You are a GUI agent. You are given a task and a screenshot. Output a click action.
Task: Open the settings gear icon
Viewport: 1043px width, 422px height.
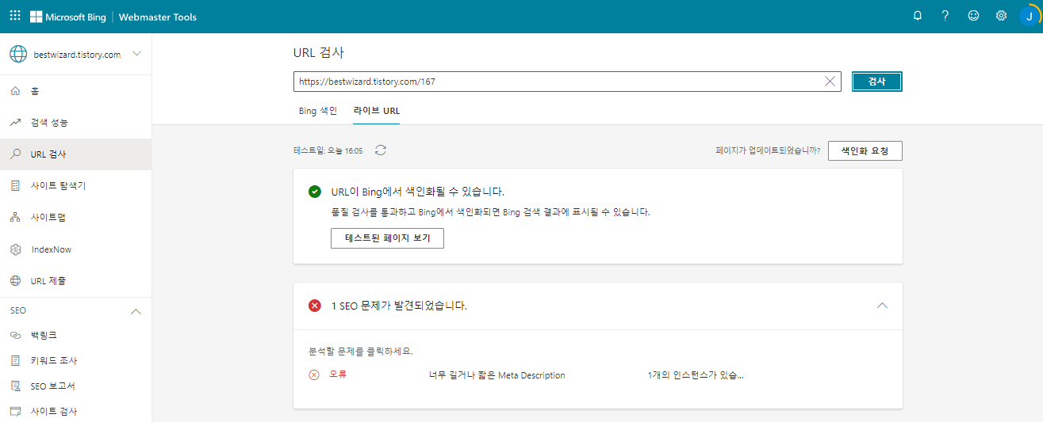(1001, 16)
